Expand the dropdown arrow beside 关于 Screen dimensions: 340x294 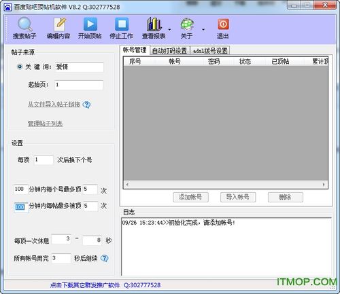tap(203, 29)
